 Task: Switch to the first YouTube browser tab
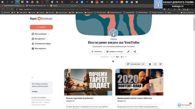12,6
